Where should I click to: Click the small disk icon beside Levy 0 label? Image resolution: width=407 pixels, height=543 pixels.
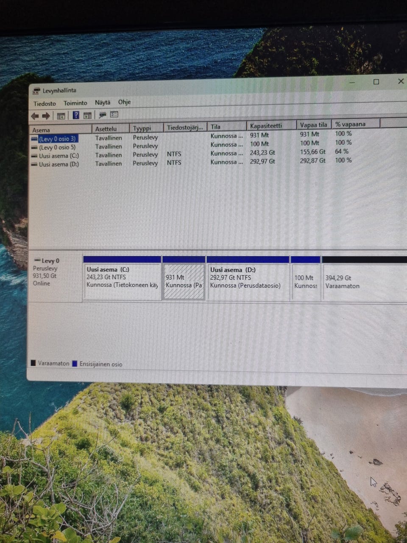(x=37, y=260)
